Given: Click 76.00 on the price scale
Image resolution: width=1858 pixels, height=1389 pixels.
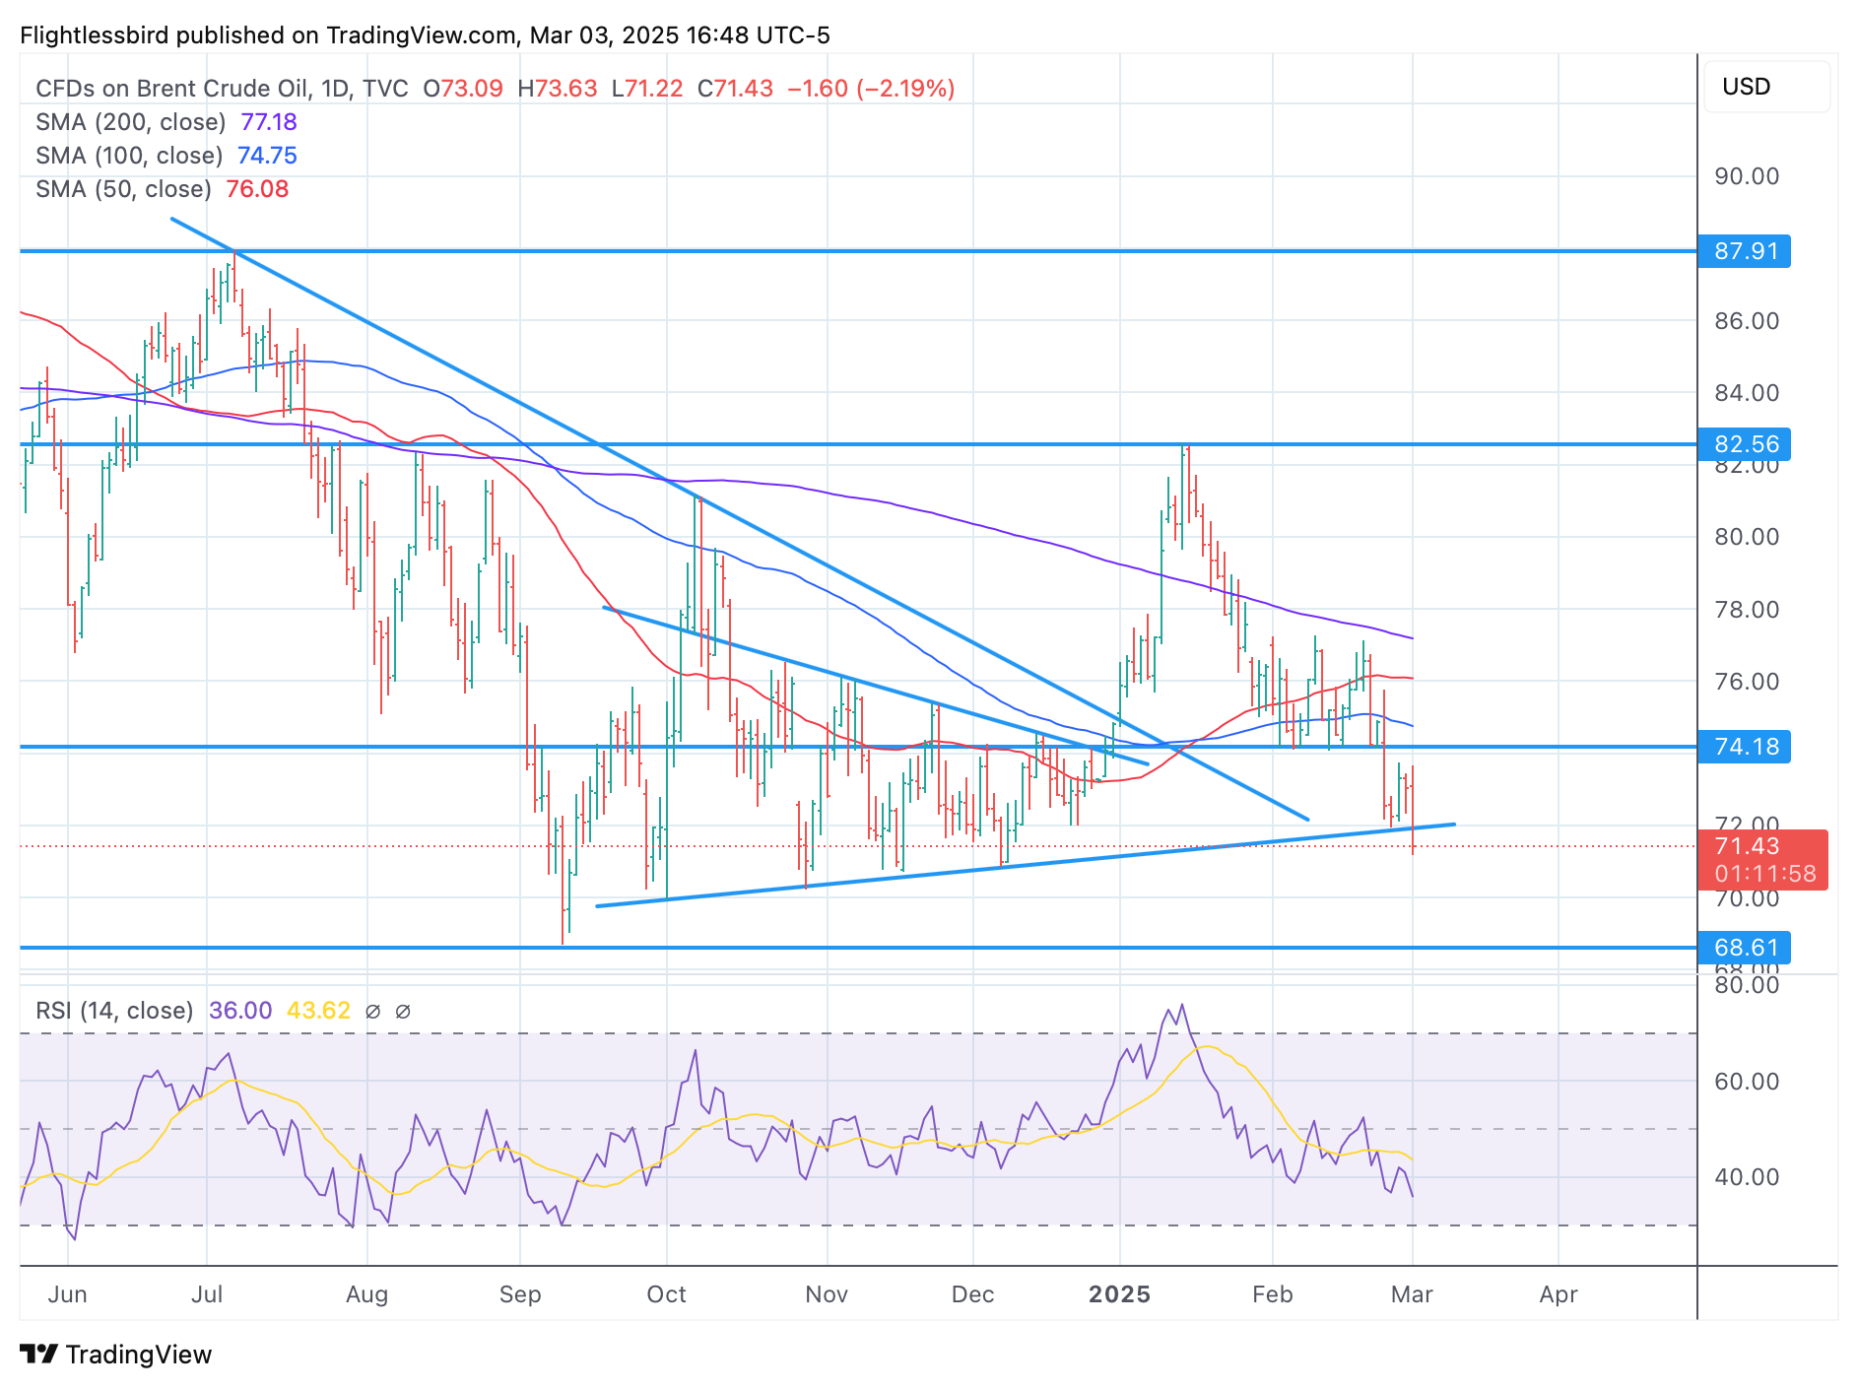Looking at the screenshot, I should coord(1747,682).
